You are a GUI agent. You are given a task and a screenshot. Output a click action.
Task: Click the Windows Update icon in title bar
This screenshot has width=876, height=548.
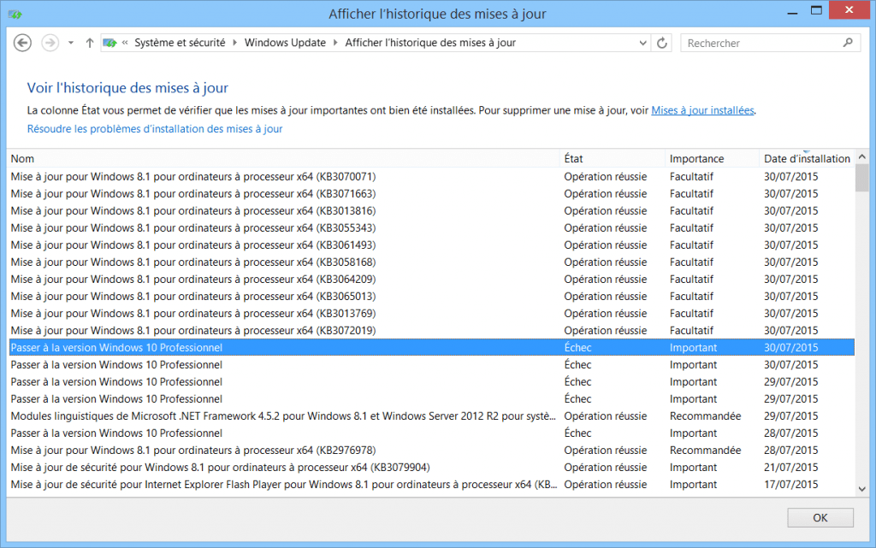tap(15, 14)
